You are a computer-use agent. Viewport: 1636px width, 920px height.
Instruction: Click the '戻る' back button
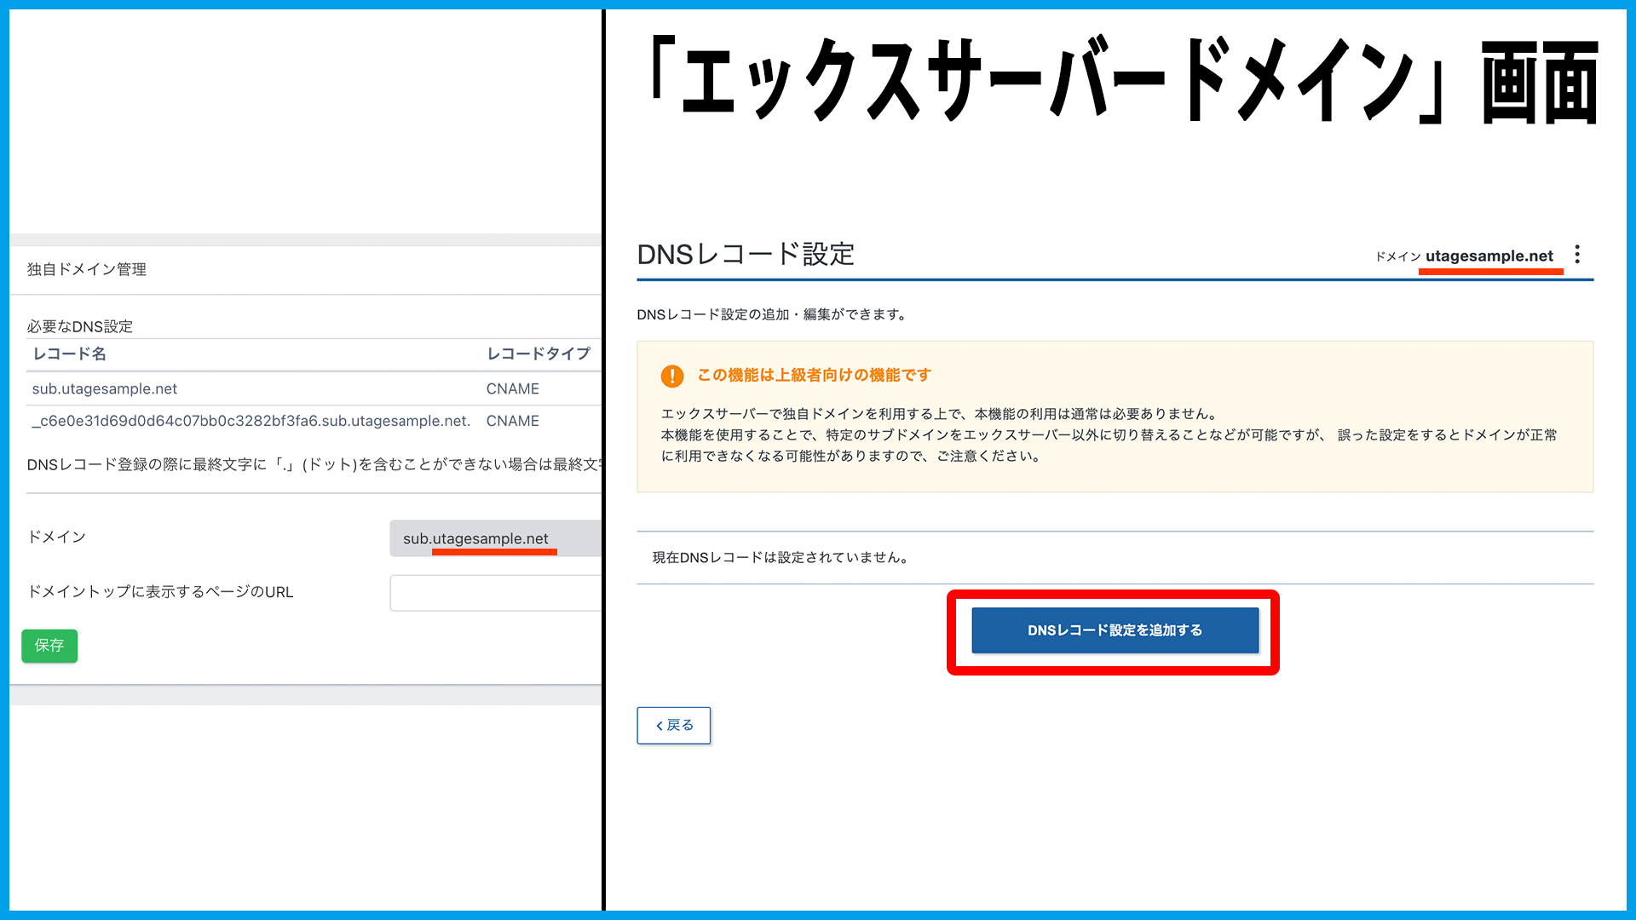673,725
